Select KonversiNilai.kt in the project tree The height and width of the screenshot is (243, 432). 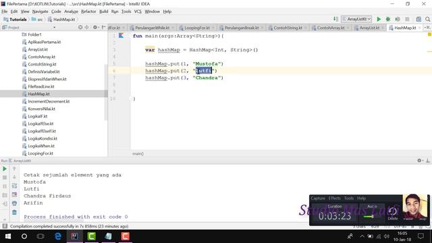[41, 109]
